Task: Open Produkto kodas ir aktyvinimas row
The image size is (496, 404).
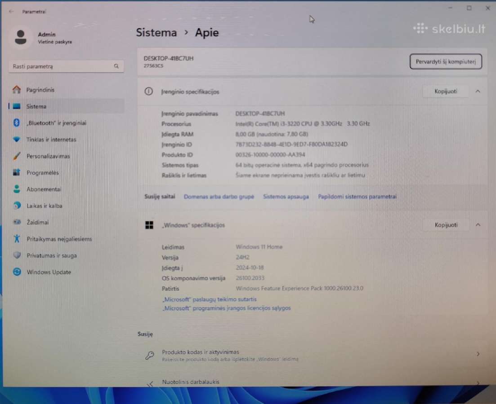Action: click(x=312, y=355)
